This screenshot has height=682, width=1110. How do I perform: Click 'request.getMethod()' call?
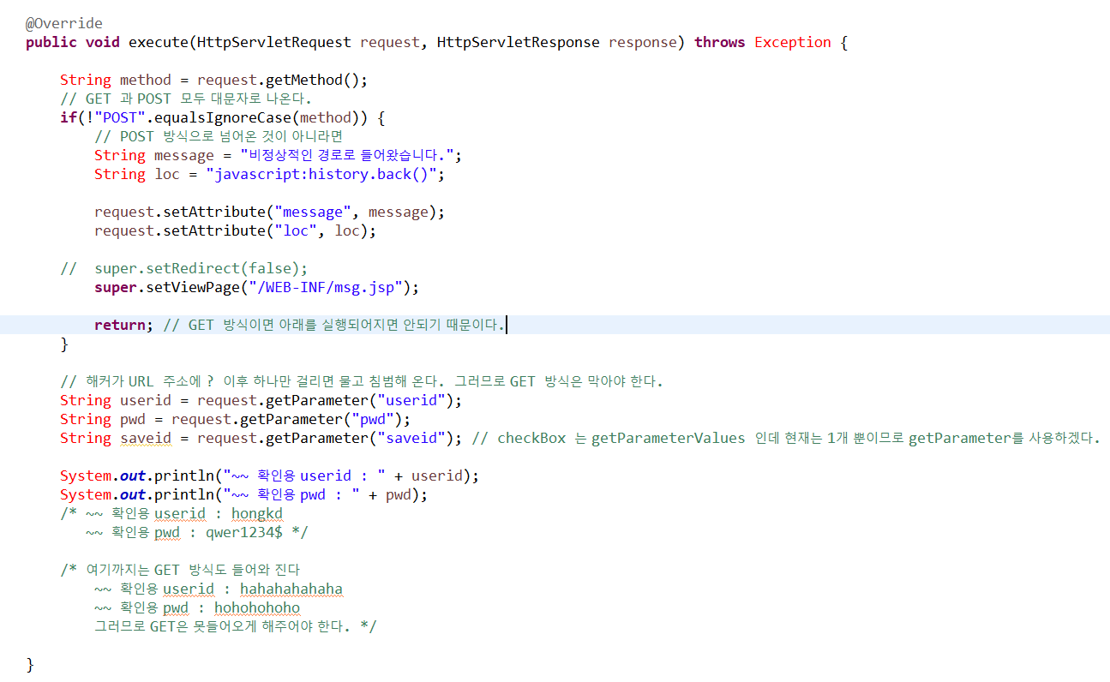point(279,80)
